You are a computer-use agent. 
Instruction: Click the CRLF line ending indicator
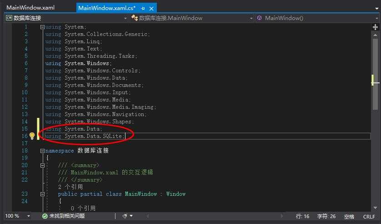tap(369, 216)
